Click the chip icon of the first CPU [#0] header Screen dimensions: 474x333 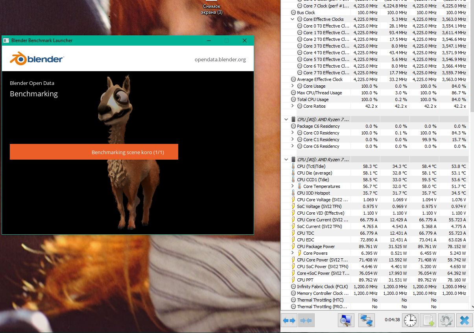(293, 119)
